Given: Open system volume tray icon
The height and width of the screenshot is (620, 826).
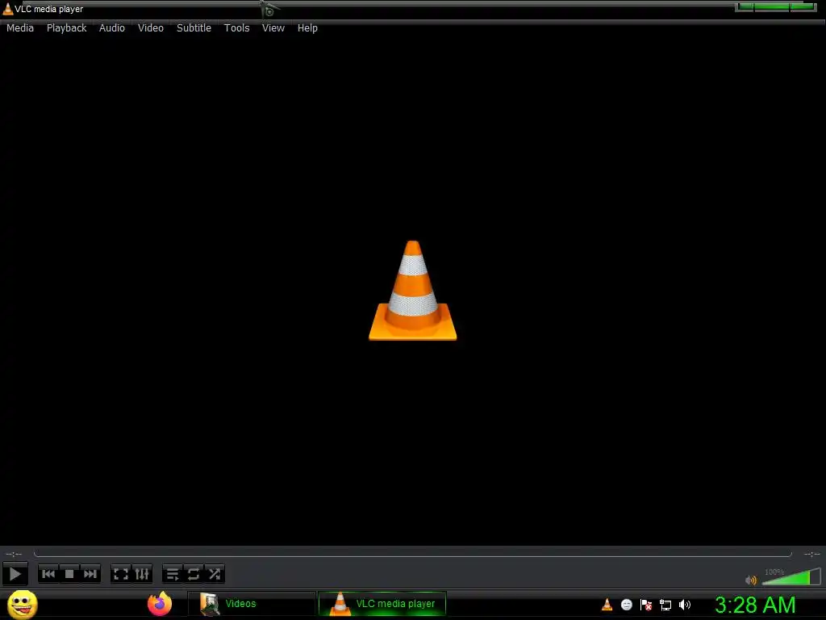Looking at the screenshot, I should pyautogui.click(x=685, y=605).
